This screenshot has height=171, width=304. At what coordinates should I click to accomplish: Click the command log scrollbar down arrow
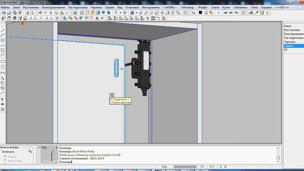click(278, 161)
